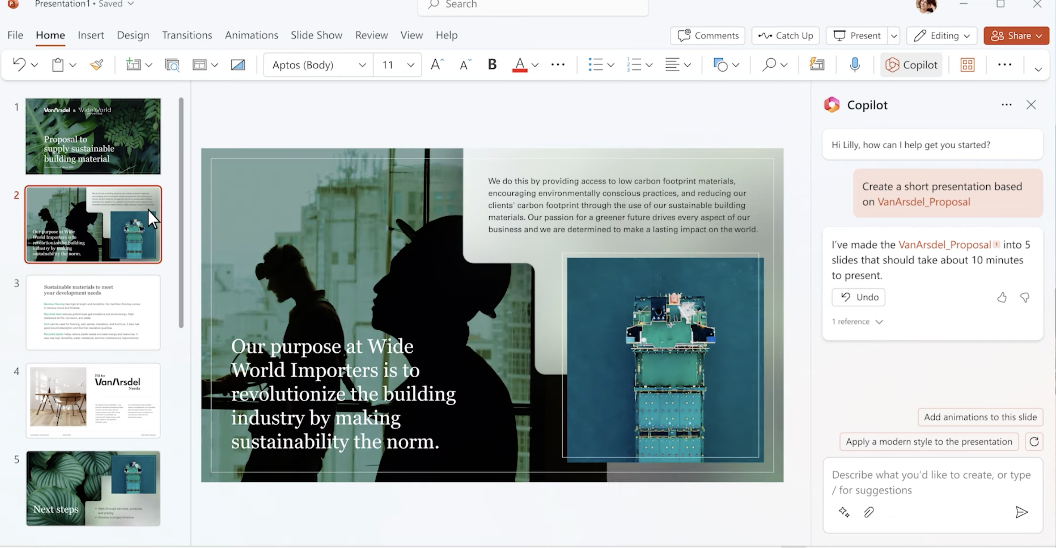Click the Increase font size icon

[437, 65]
